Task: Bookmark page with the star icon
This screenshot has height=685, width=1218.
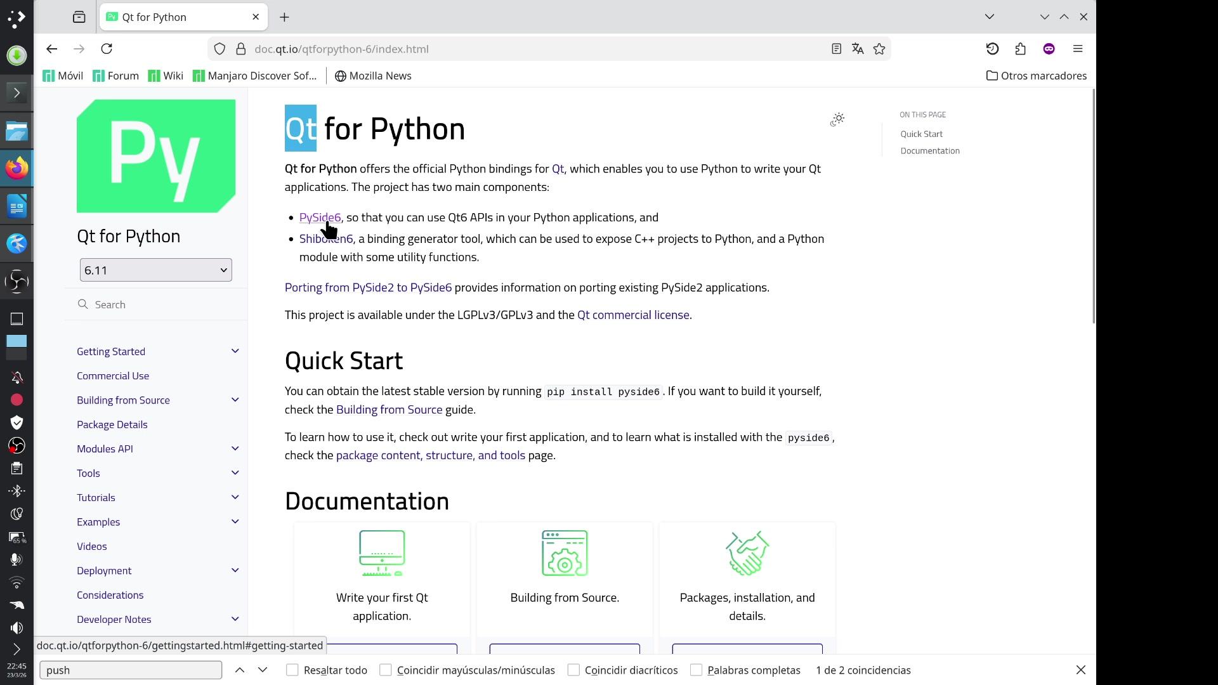Action: click(879, 49)
